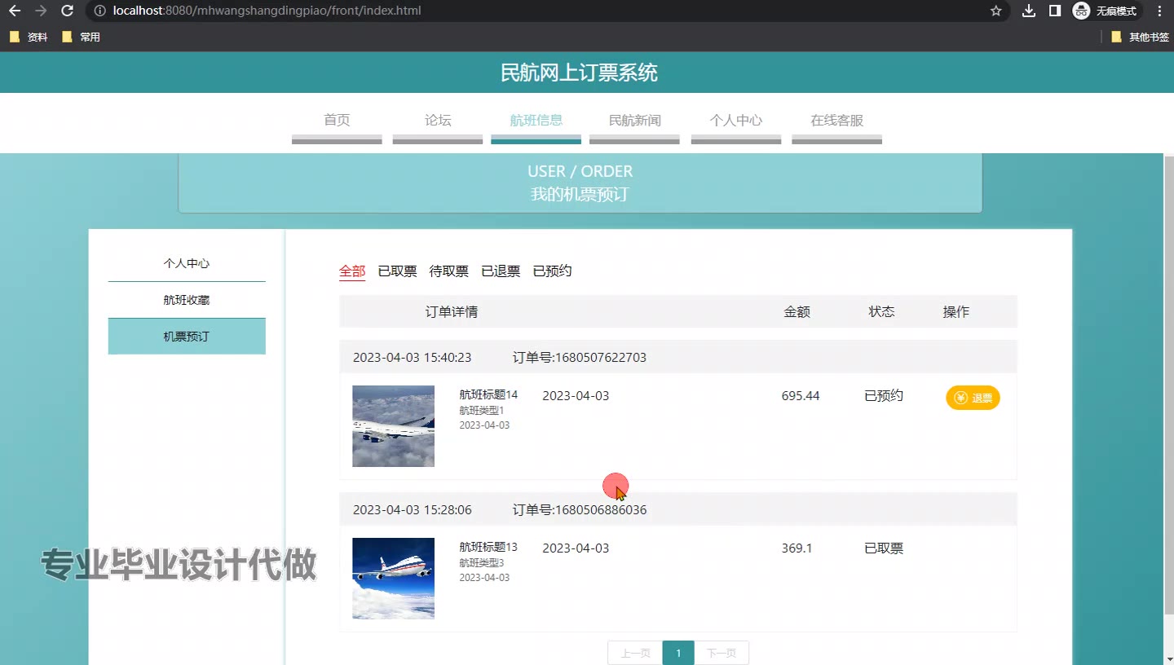This screenshot has width=1174, height=665.
Task: Select 航班收藏 in sidebar
Action: click(x=187, y=300)
